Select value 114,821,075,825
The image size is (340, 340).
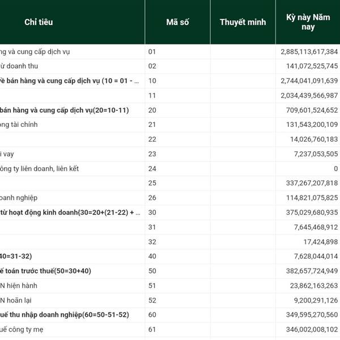tap(312, 198)
